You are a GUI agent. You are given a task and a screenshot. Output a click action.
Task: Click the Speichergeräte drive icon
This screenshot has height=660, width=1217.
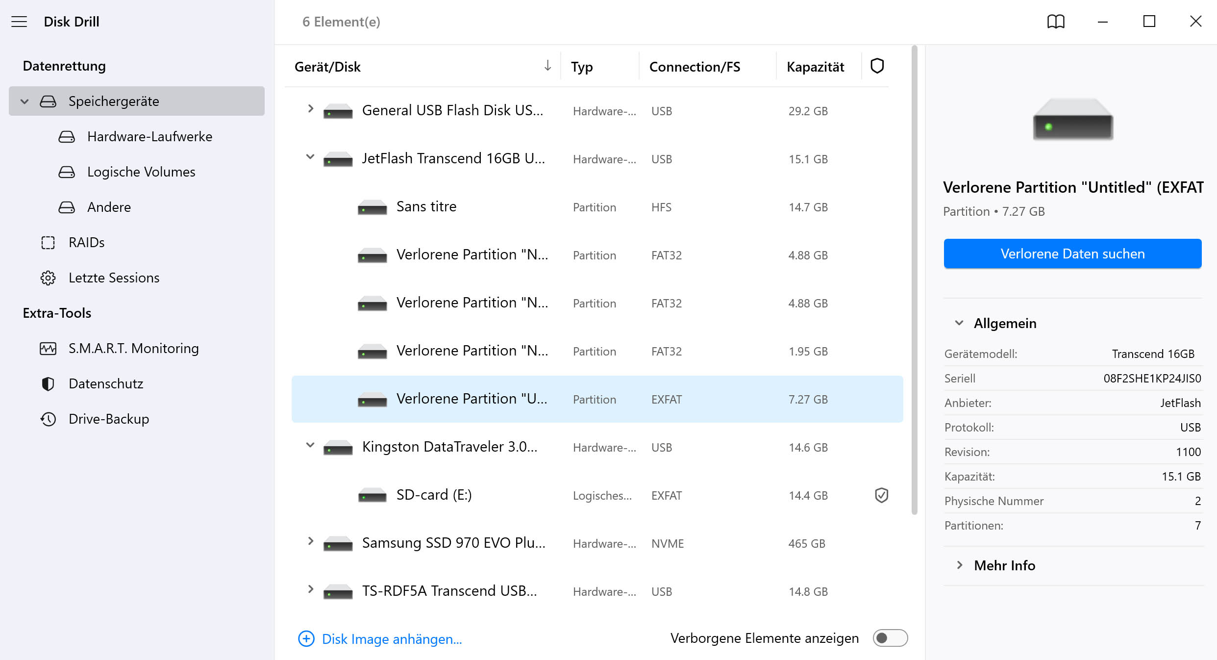pos(48,102)
